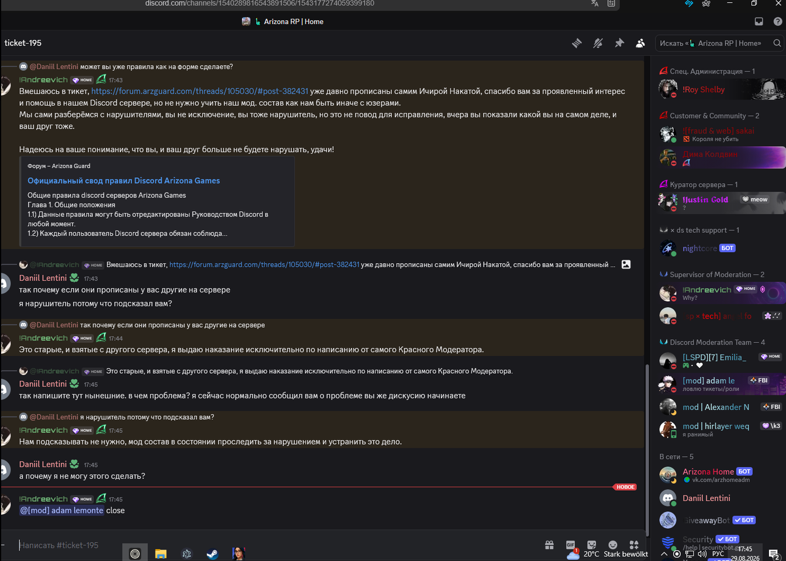Click the leaf badge beside Daniil Lentini 17:45 'а почему' message
This screenshot has width=786, height=561.
(x=74, y=464)
